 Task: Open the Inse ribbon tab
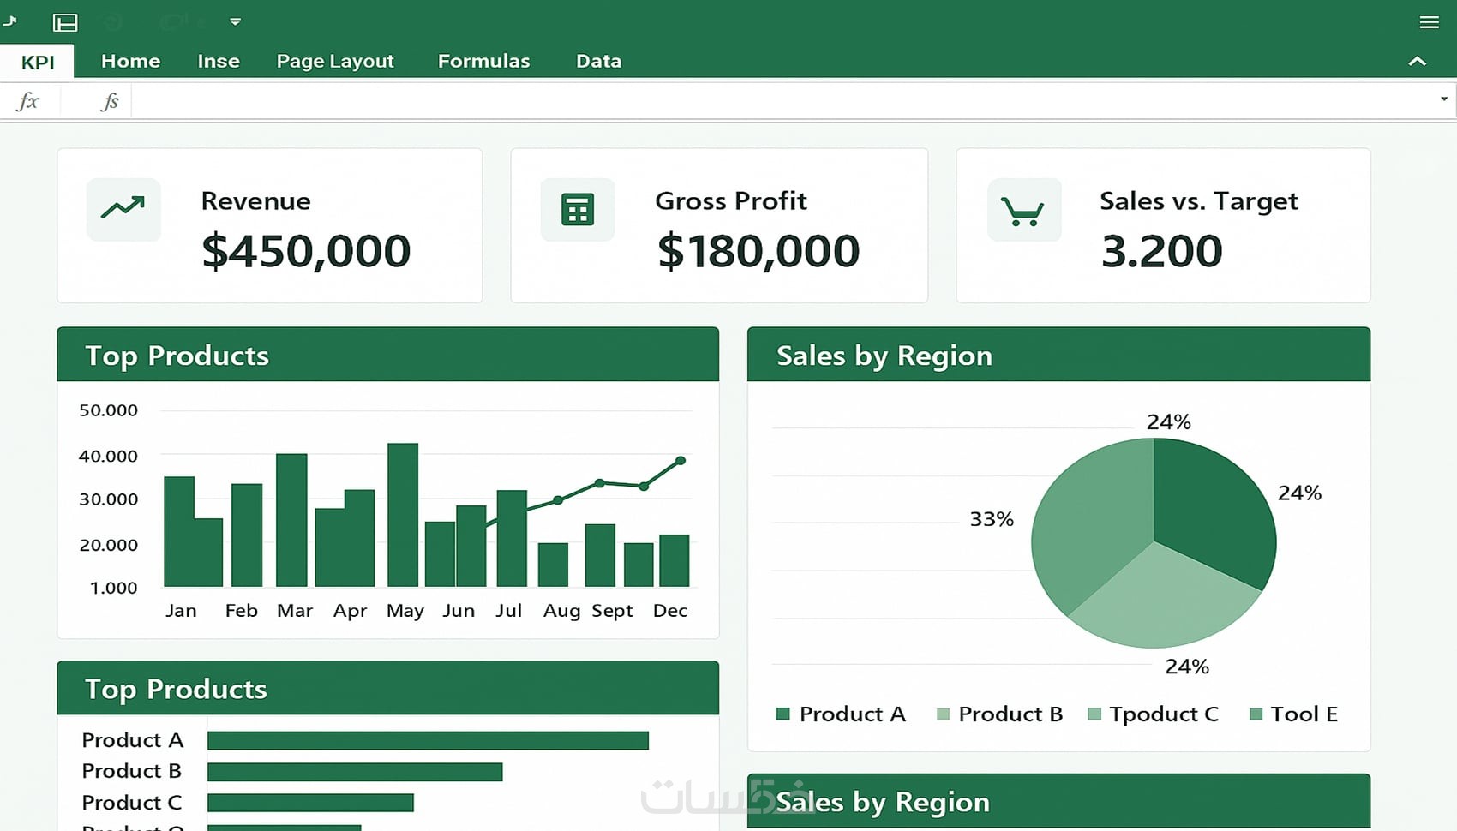point(219,61)
